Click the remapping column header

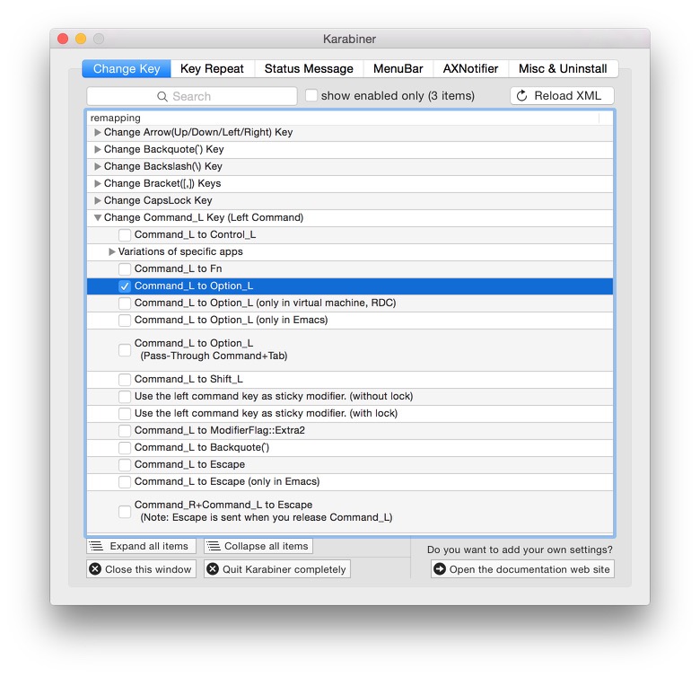343,118
